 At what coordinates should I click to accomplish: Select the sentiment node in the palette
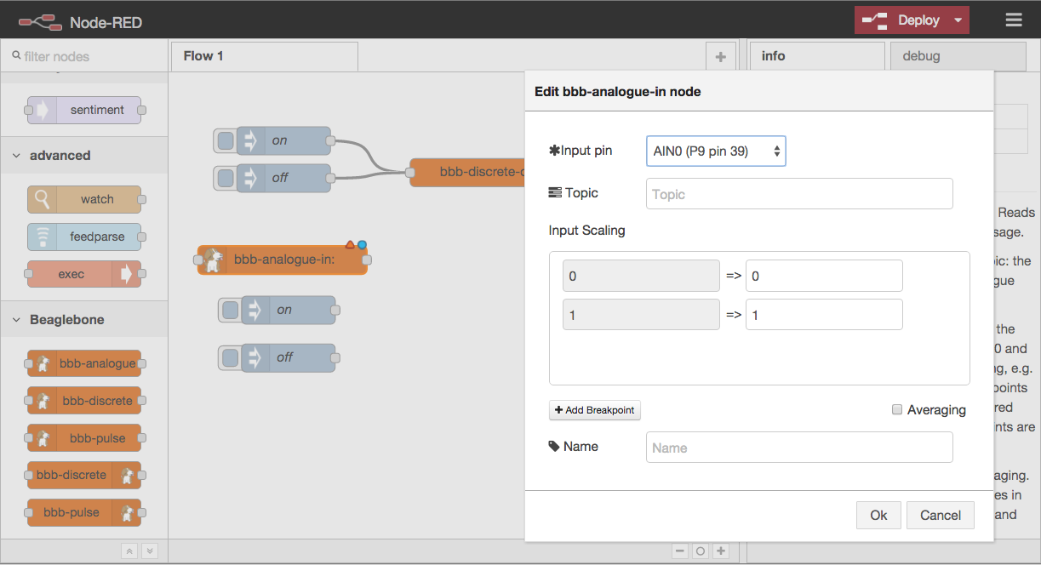click(x=84, y=110)
